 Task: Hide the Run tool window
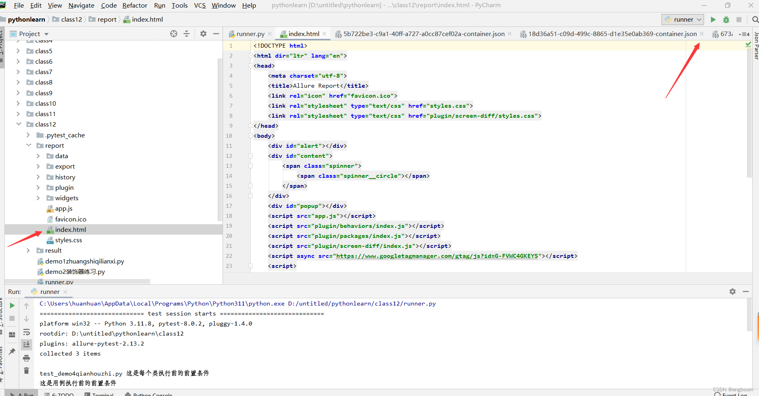(746, 291)
